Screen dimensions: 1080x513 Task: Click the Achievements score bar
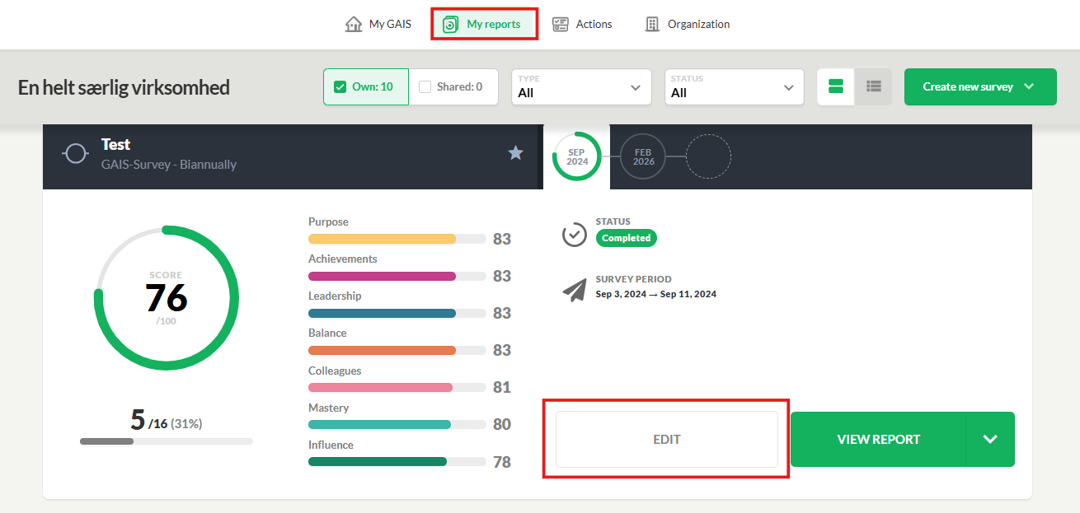[397, 277]
